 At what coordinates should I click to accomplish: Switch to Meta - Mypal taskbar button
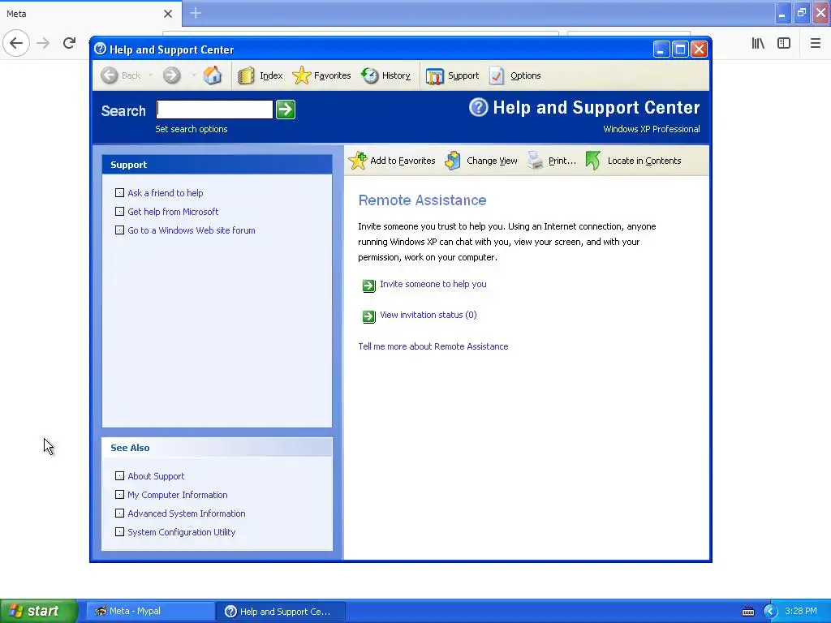pyautogui.click(x=150, y=612)
